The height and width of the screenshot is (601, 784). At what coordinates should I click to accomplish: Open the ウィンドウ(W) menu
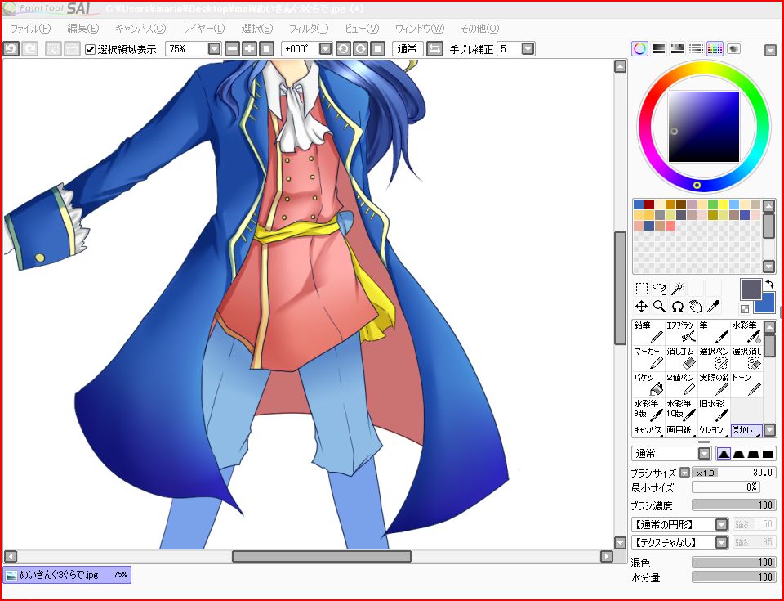(x=419, y=29)
